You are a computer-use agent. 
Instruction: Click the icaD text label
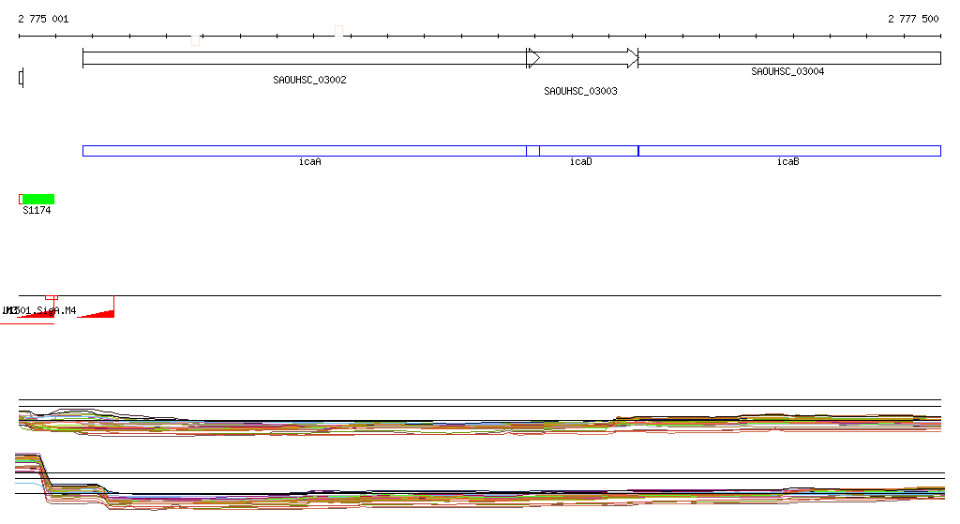point(580,162)
